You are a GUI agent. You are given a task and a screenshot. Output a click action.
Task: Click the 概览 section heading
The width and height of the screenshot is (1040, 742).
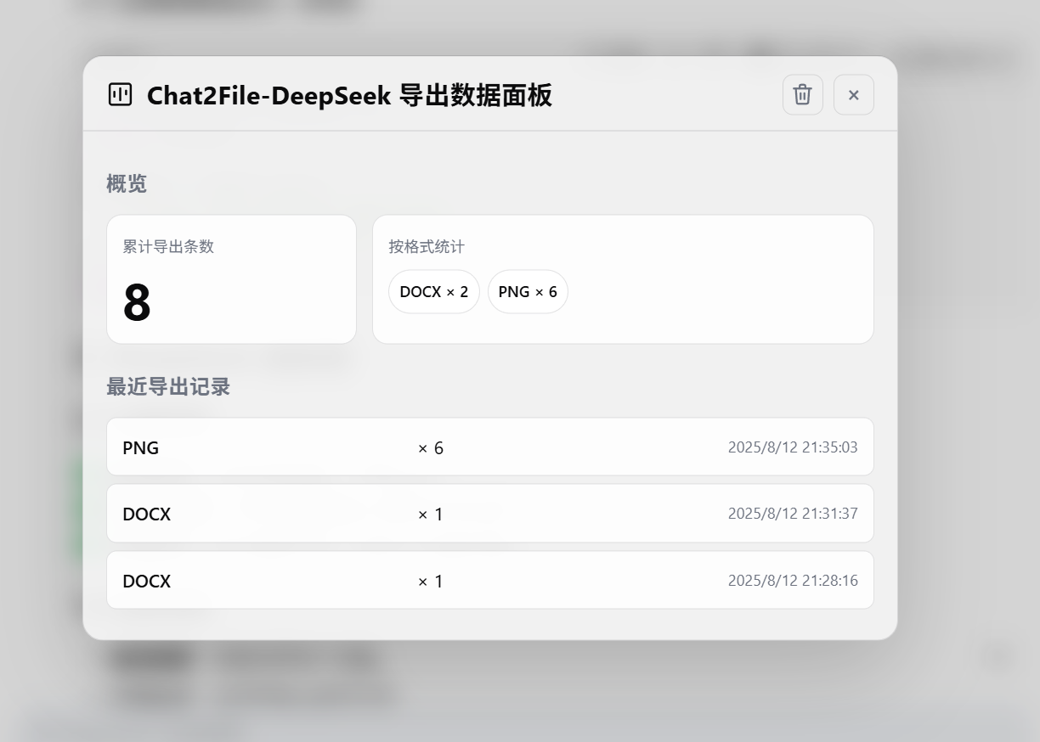click(x=127, y=183)
